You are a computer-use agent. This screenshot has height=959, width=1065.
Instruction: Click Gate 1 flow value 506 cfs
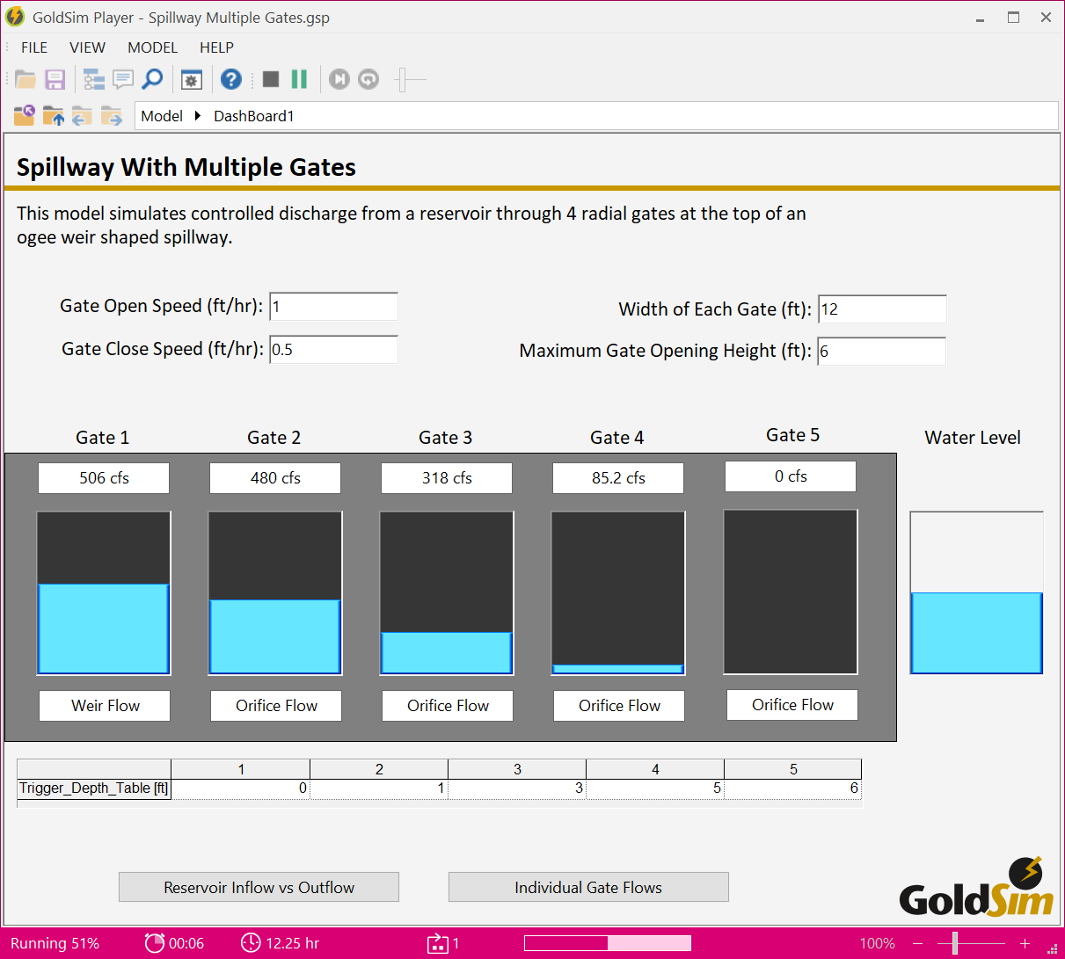coord(104,478)
